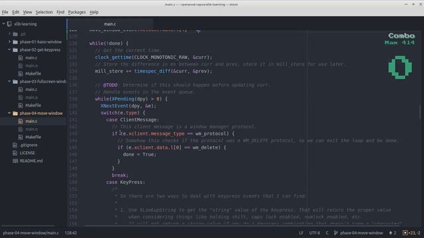The image size is (424, 238).
Task: Collapse the phase-02-get-keypress folder chevron
Action: coord(9,50)
